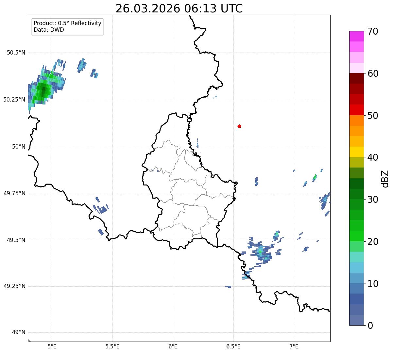This screenshot has width=393, height=353.
Task: Click the 5°E longitude label
Action: coord(52,346)
